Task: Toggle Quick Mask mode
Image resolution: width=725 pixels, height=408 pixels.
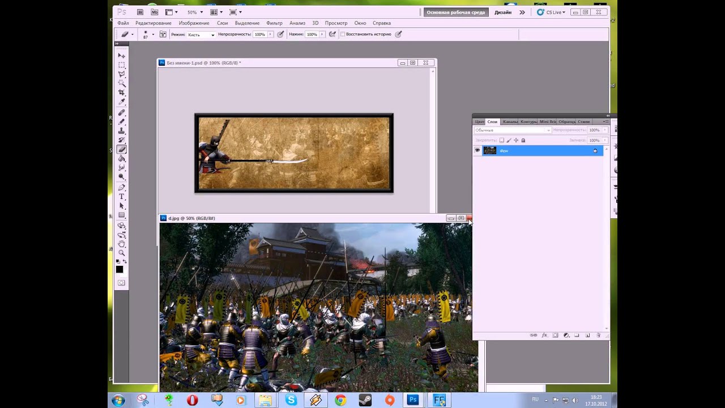Action: [121, 283]
